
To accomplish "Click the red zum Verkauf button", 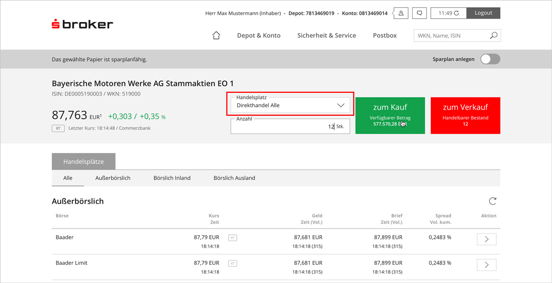I will [x=465, y=116].
